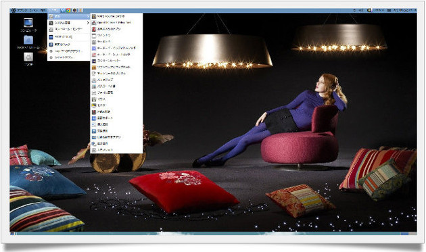The width and height of the screenshot is (426, 252).
Task: Open the clock and date in the top panel
Action: (405, 10)
